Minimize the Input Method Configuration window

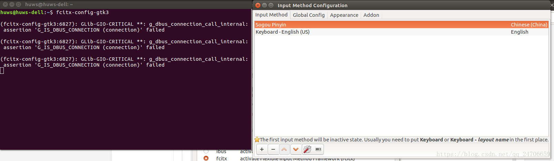pyautogui.click(x=265, y=5)
